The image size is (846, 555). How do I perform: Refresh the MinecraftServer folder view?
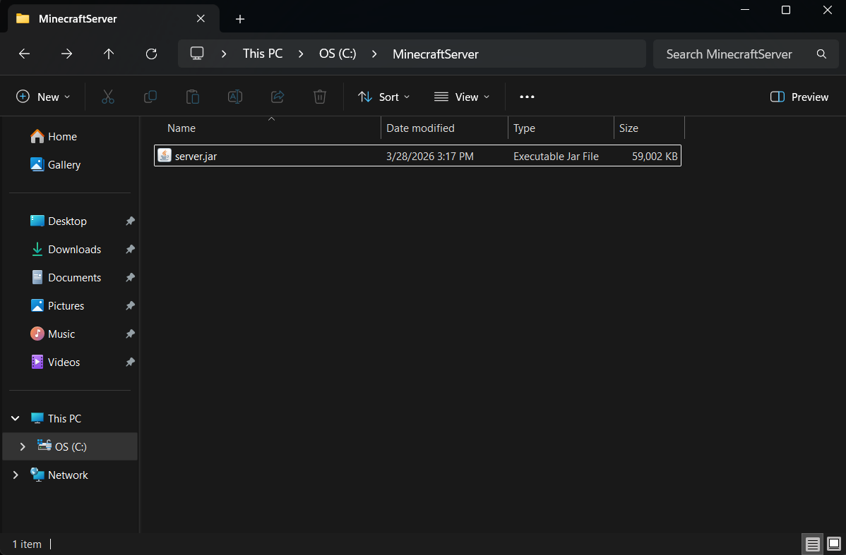tap(152, 54)
